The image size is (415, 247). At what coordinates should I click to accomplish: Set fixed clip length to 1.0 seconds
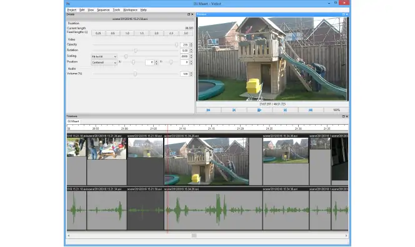coord(127,33)
